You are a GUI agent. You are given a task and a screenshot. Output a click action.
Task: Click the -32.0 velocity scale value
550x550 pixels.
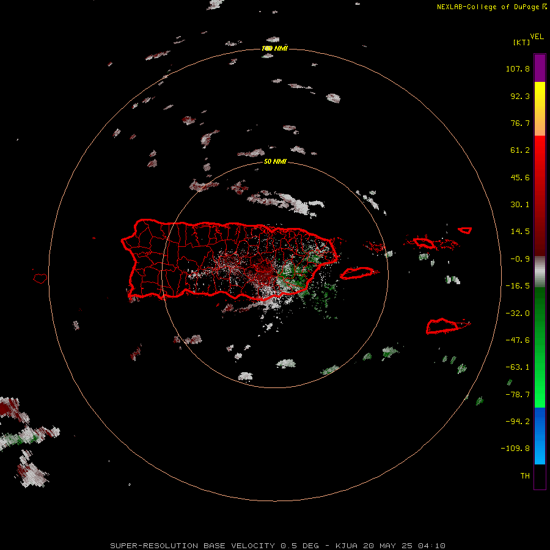coord(518,313)
